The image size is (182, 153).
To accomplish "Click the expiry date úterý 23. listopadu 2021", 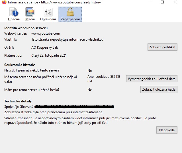I will (x=49, y=55).
